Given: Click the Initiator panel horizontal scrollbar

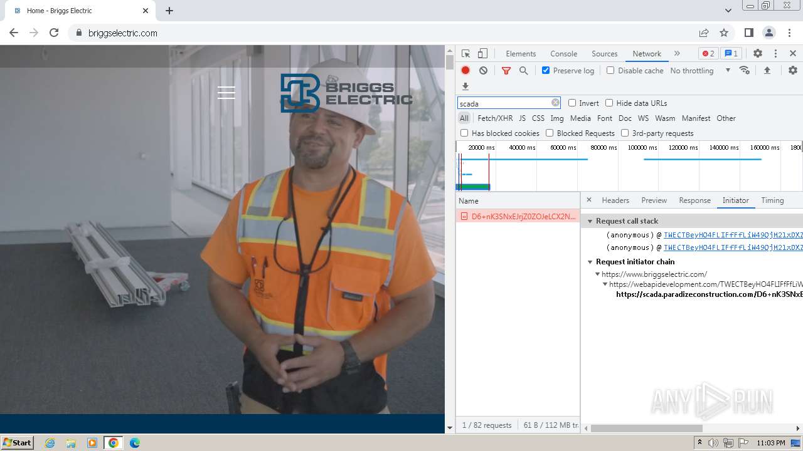Looking at the screenshot, I should (x=646, y=428).
